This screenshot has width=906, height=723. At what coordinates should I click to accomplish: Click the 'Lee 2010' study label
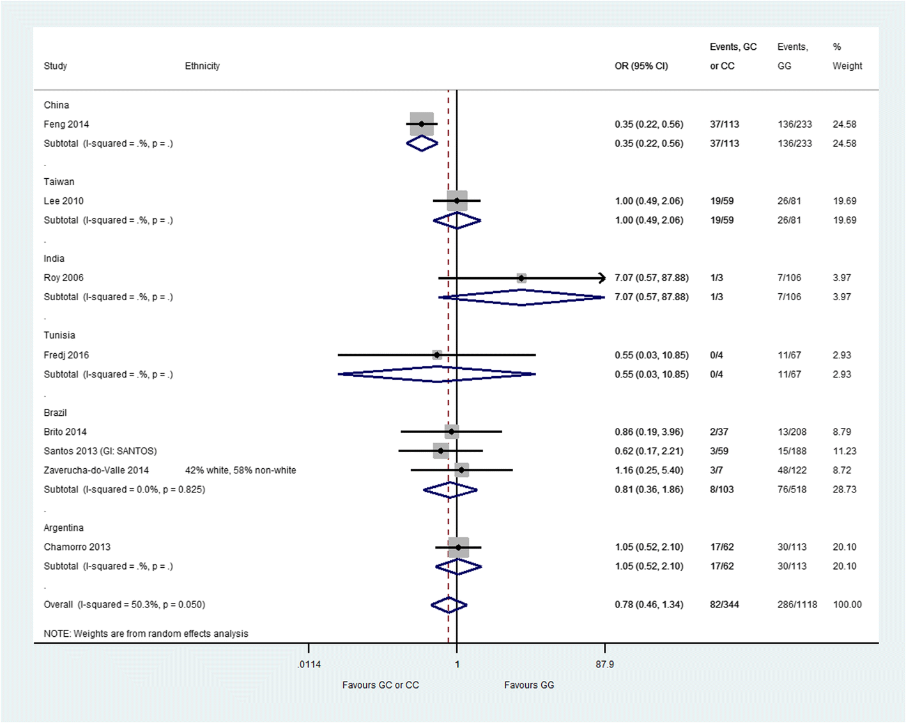point(63,201)
